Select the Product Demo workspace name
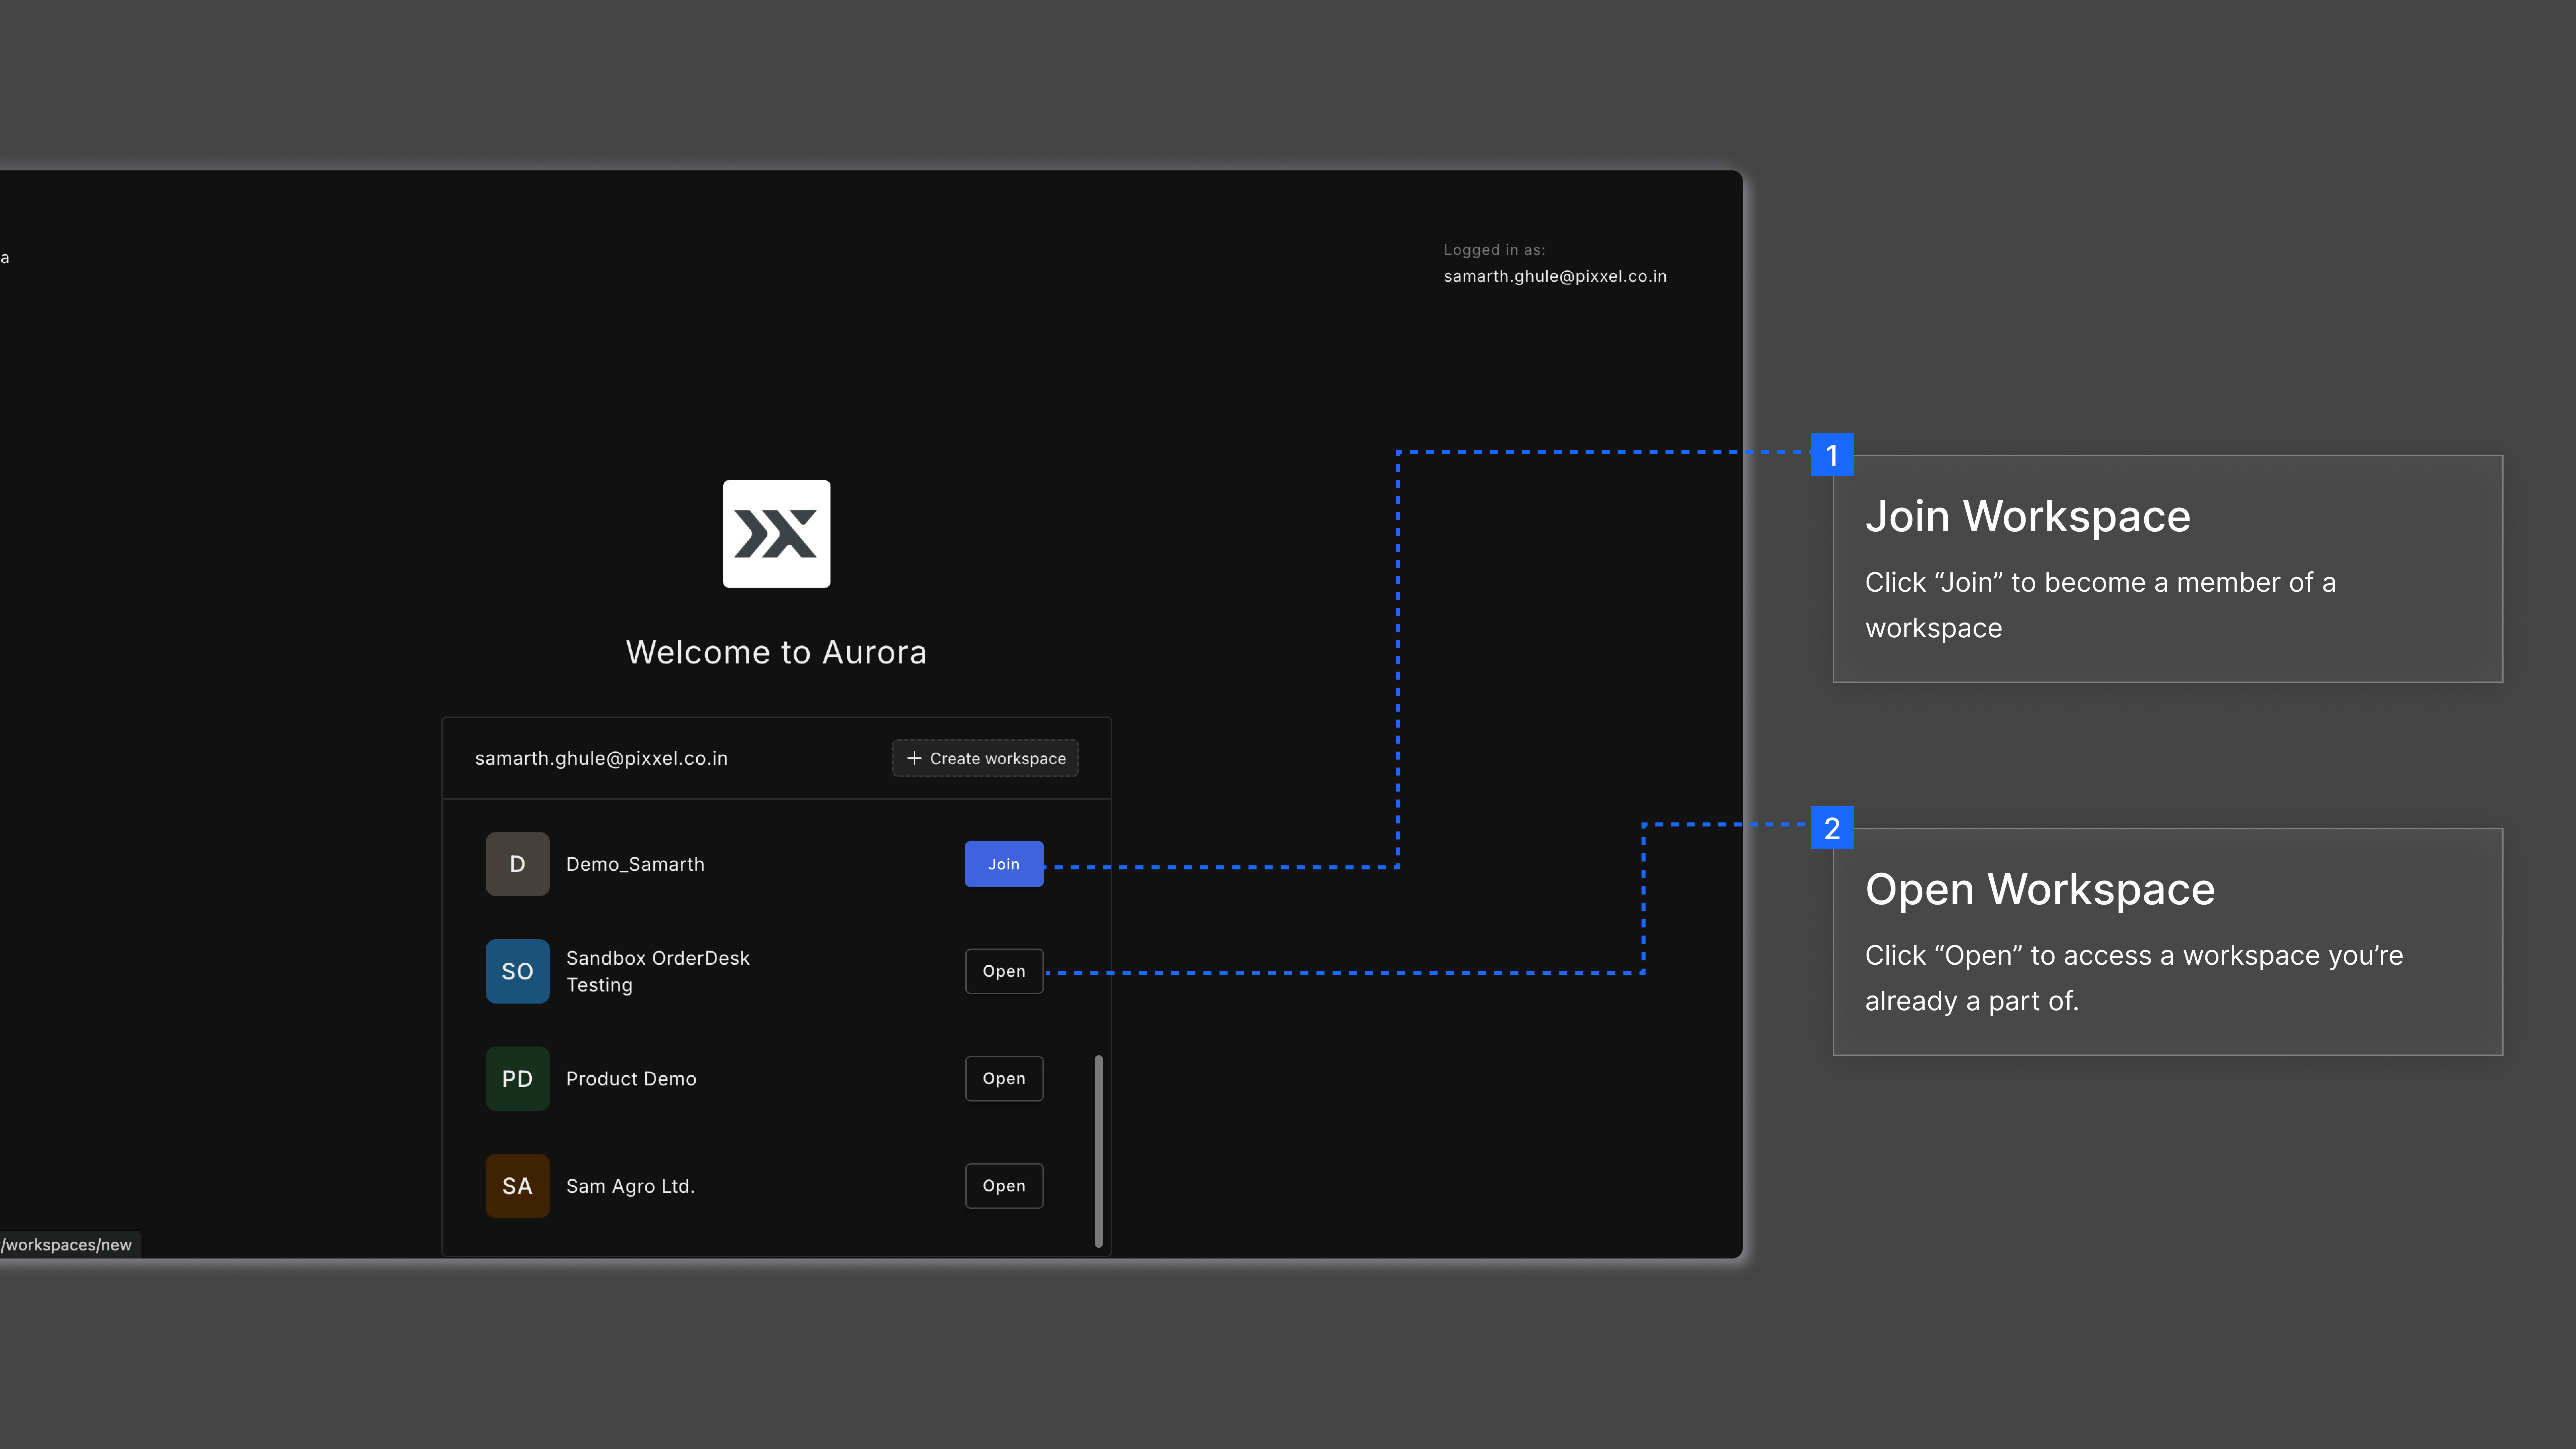 [631, 1078]
